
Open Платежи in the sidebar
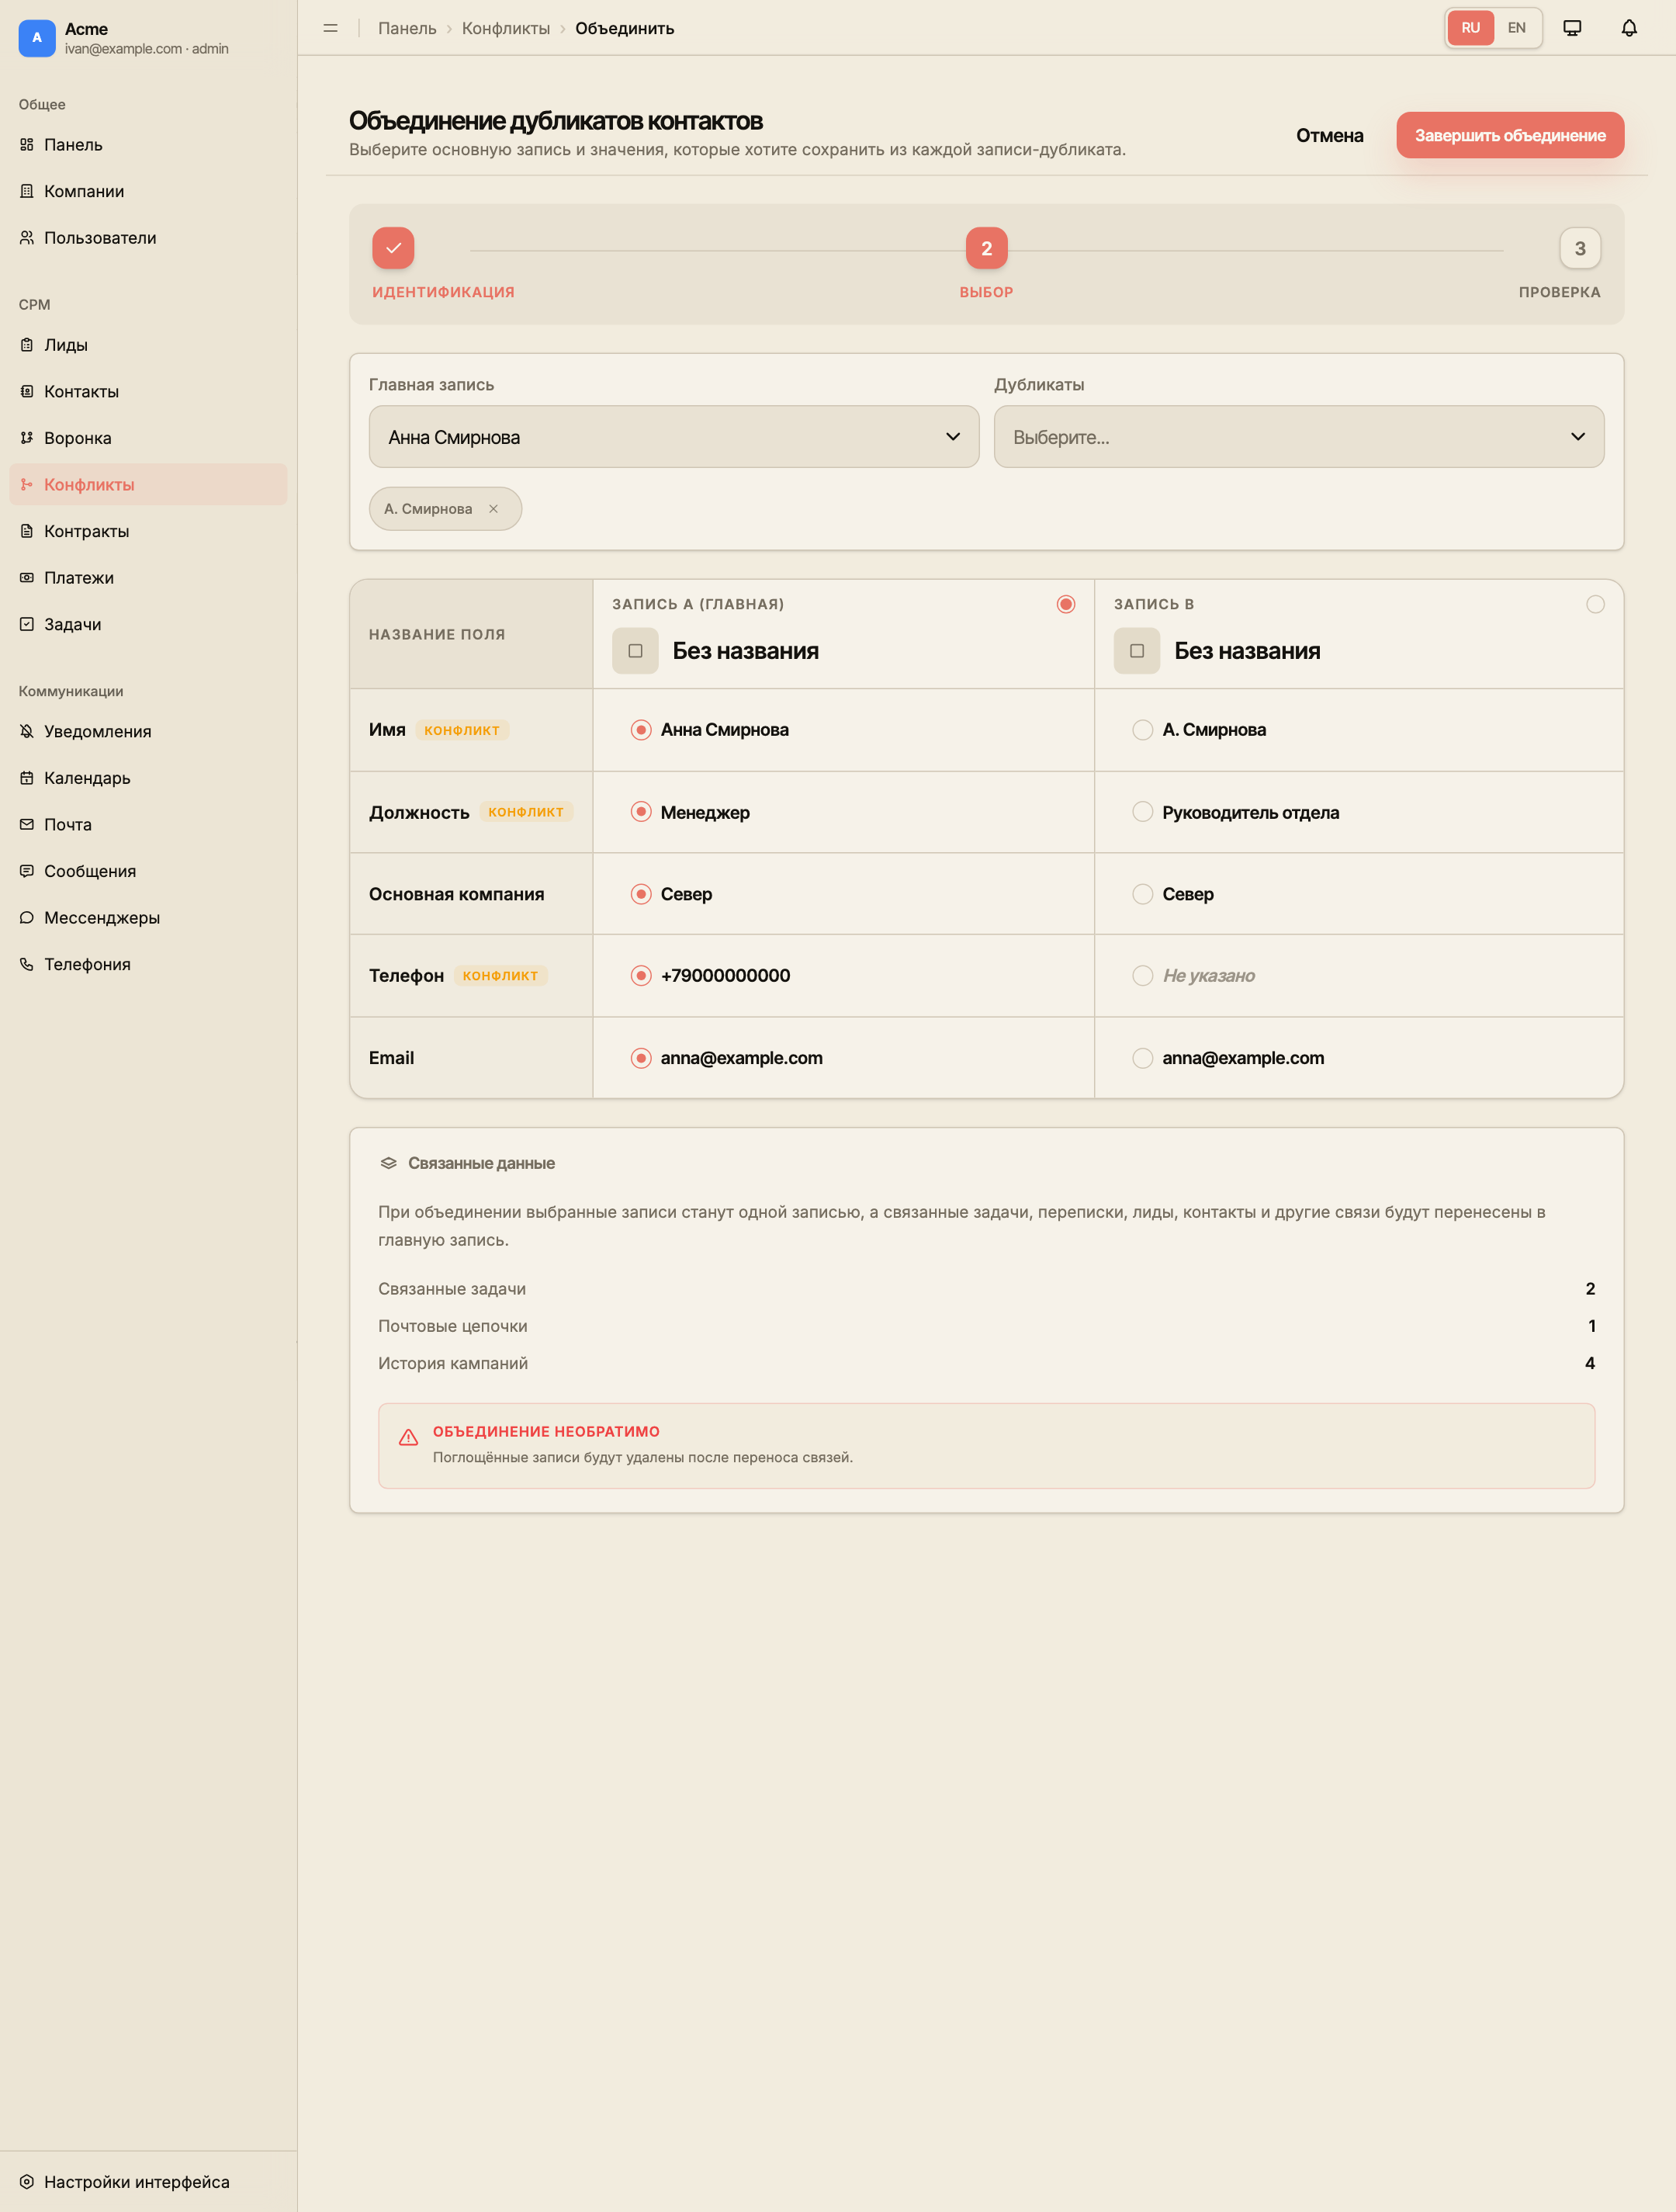pos(148,577)
